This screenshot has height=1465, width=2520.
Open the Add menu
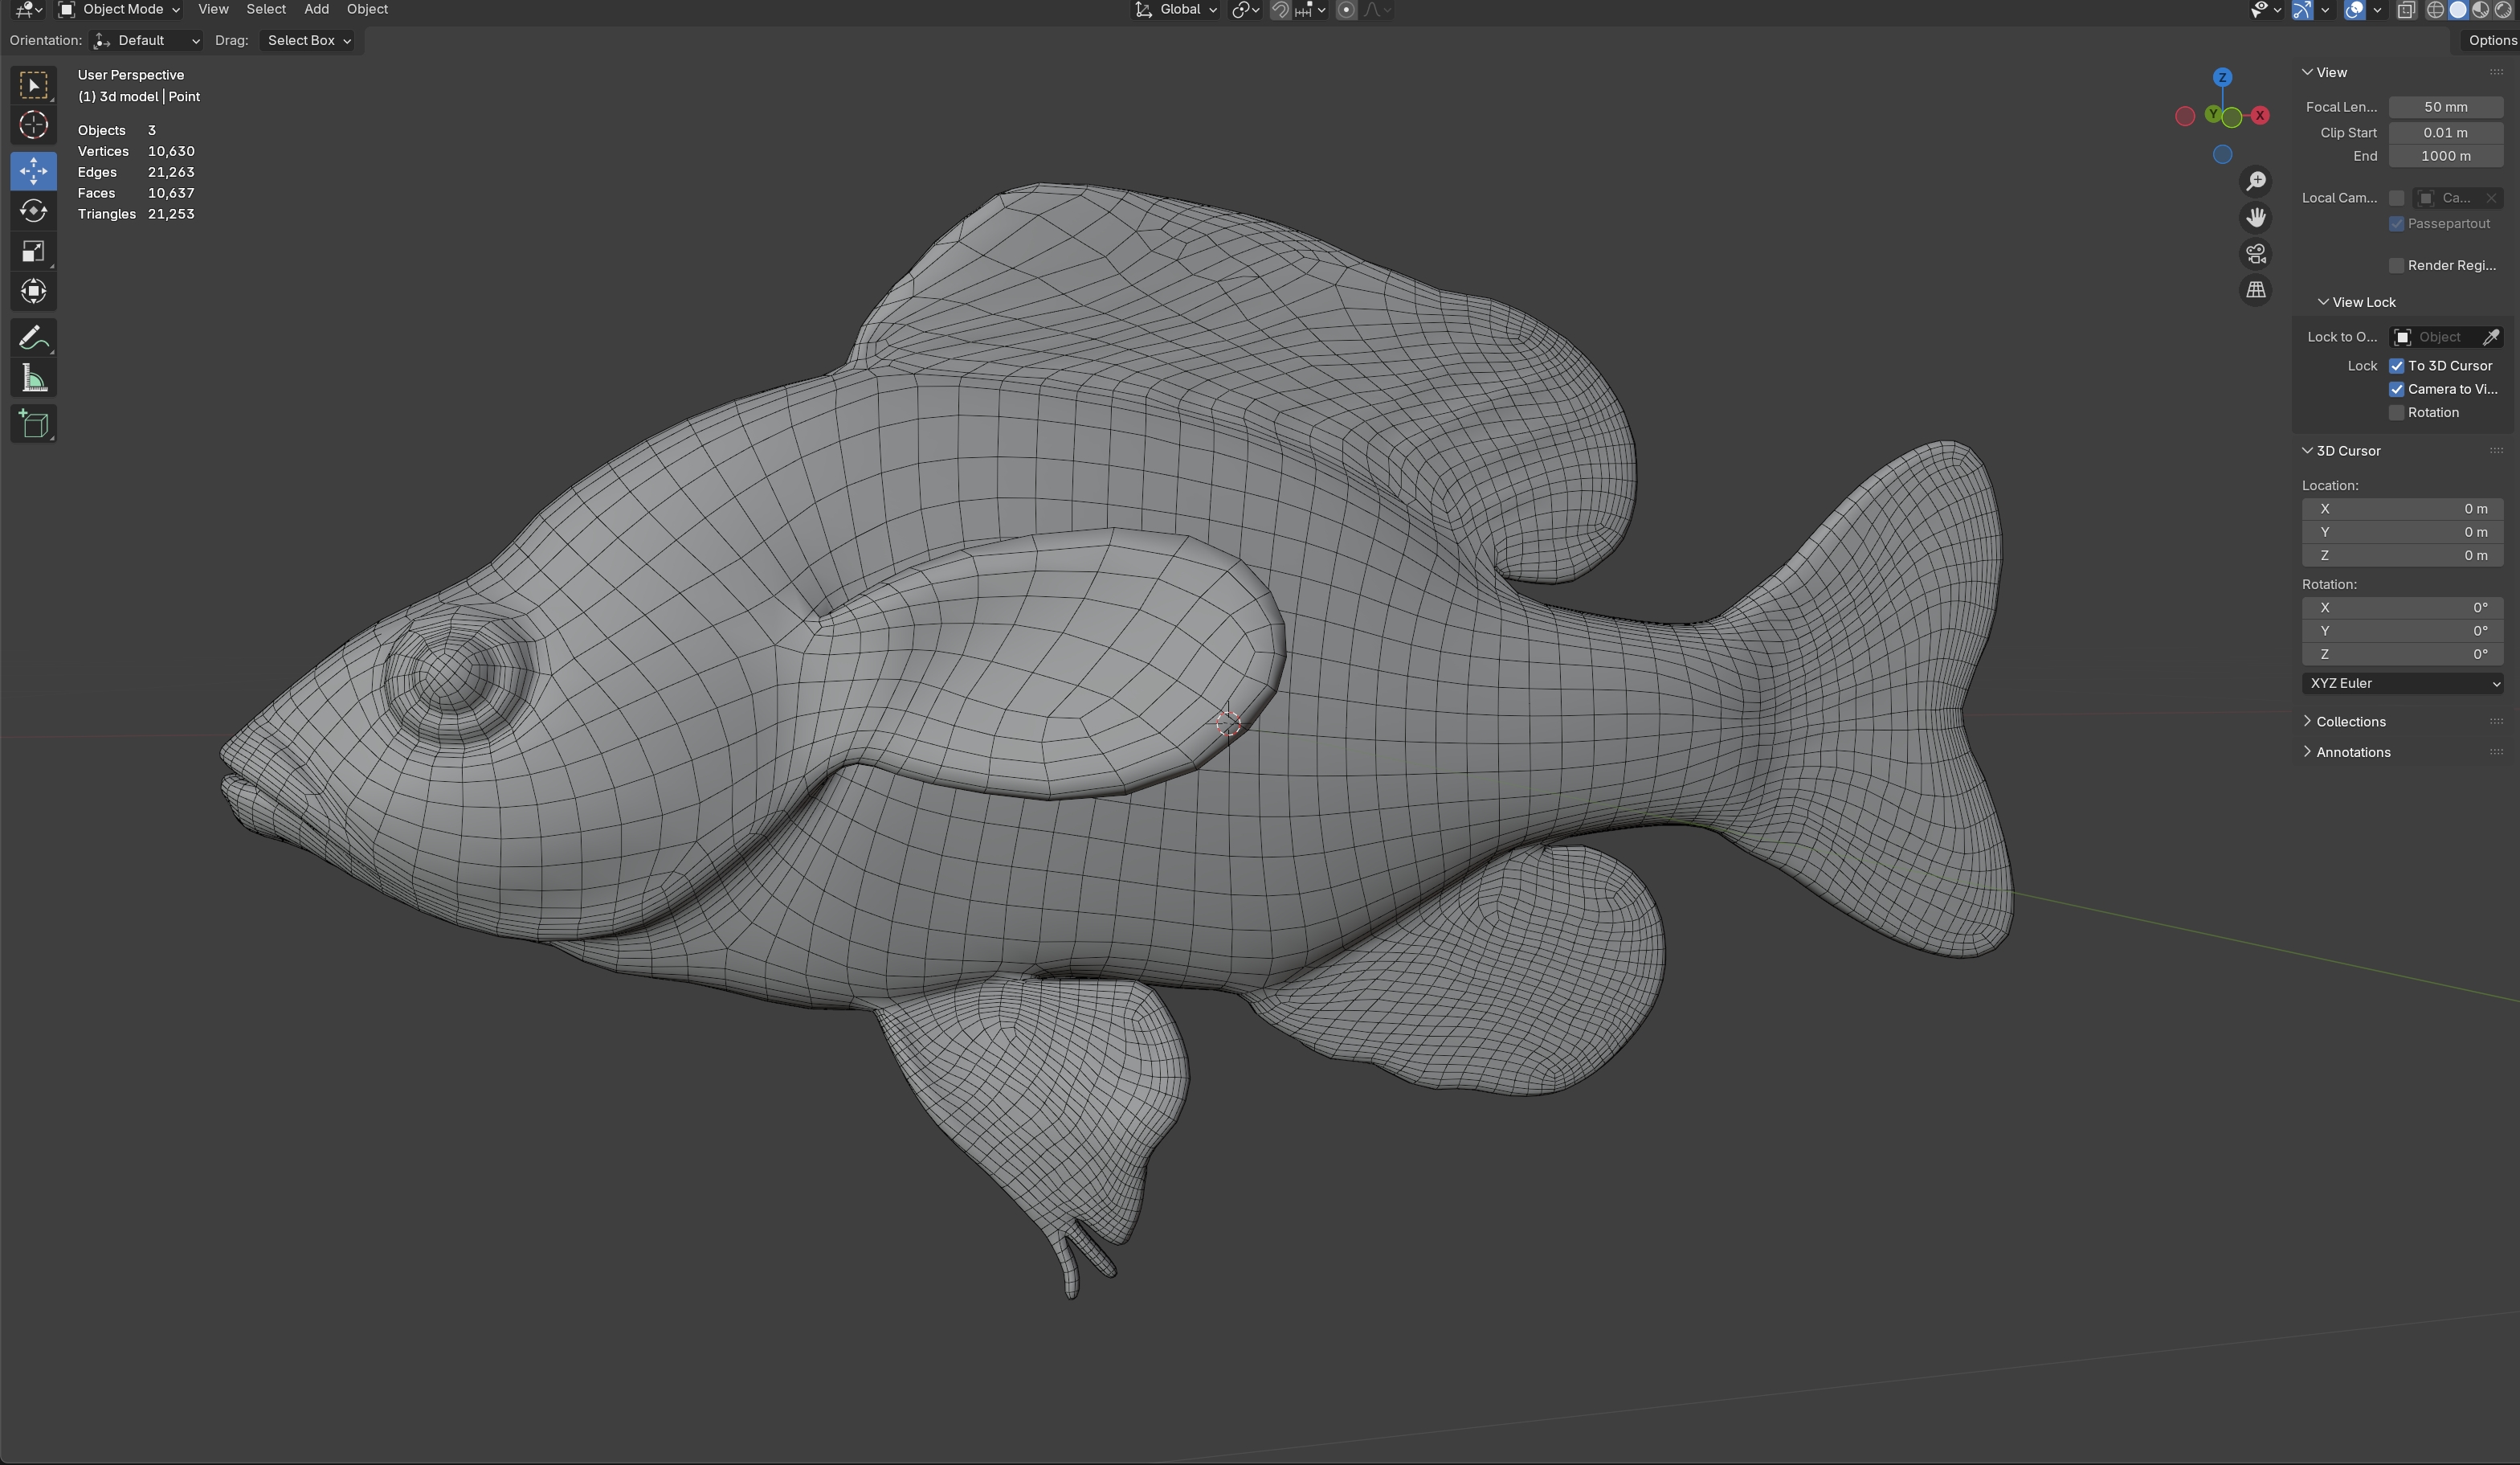(316, 10)
